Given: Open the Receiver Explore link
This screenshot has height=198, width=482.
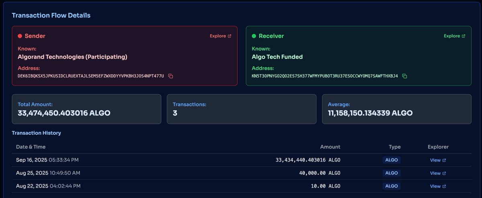Looking at the screenshot, I should point(454,36).
